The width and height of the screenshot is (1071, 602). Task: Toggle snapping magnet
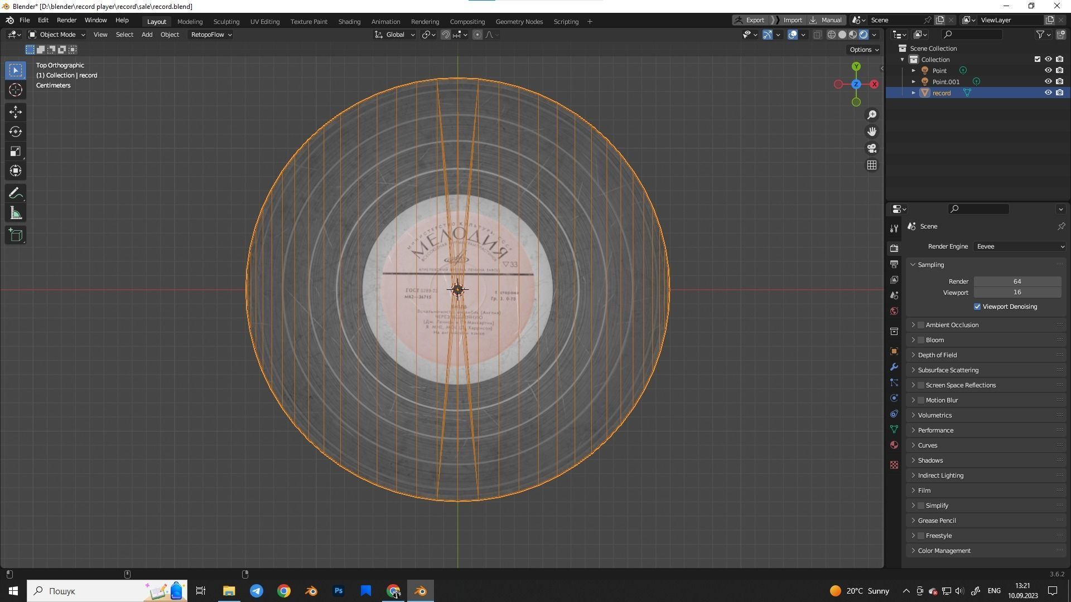[x=446, y=35]
